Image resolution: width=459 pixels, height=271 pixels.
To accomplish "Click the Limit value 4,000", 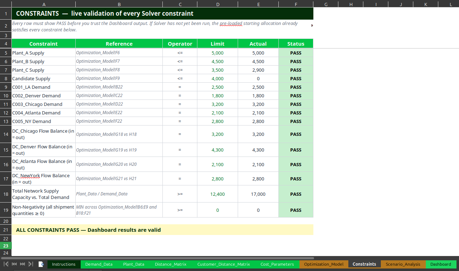I will tap(217, 78).
